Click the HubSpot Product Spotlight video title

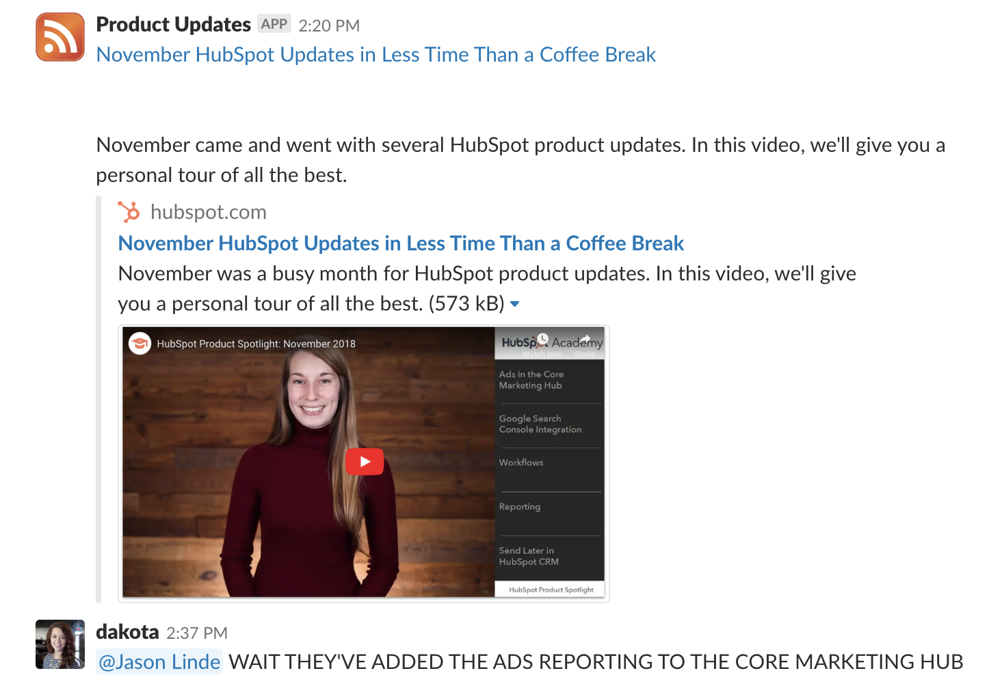coord(256,343)
